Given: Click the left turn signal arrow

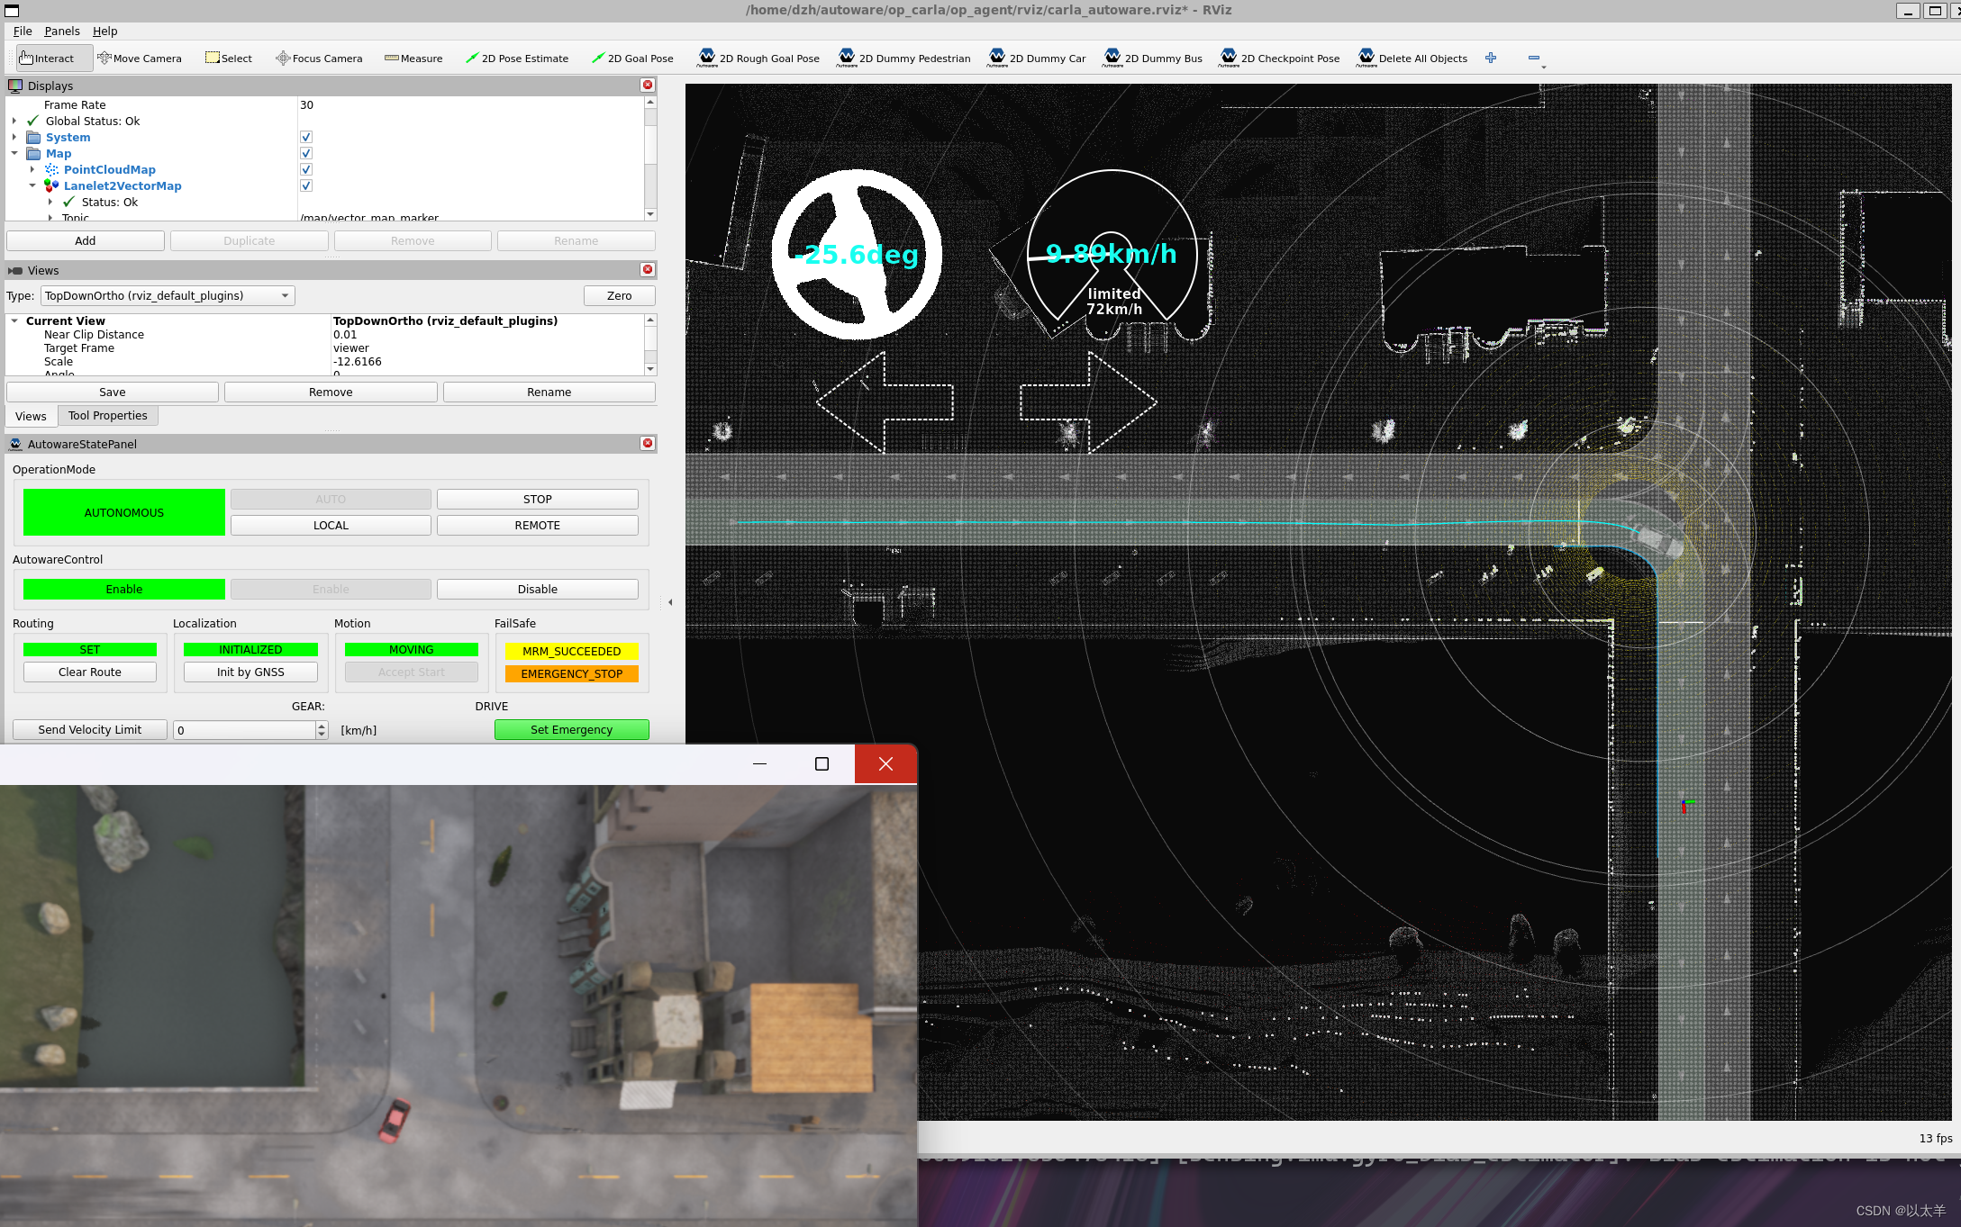Looking at the screenshot, I should 885,402.
